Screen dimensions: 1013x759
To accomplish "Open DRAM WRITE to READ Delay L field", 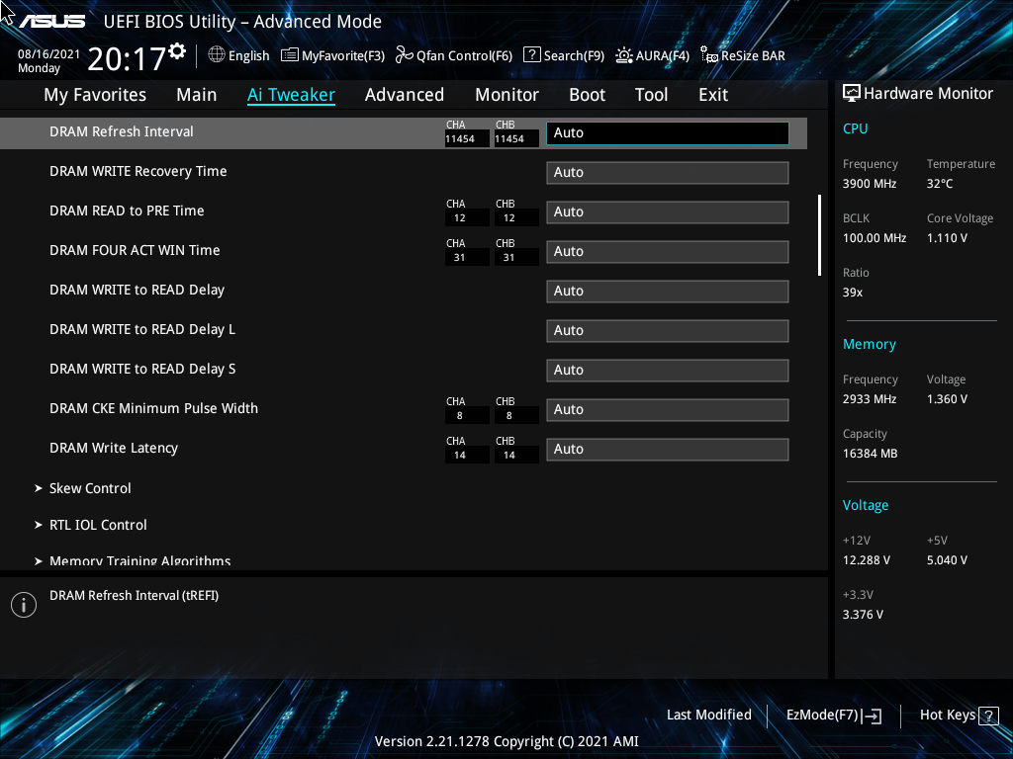I will pyautogui.click(x=668, y=331).
